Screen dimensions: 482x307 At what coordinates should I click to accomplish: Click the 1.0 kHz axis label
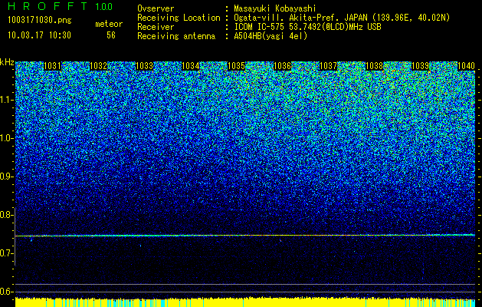click(6, 138)
